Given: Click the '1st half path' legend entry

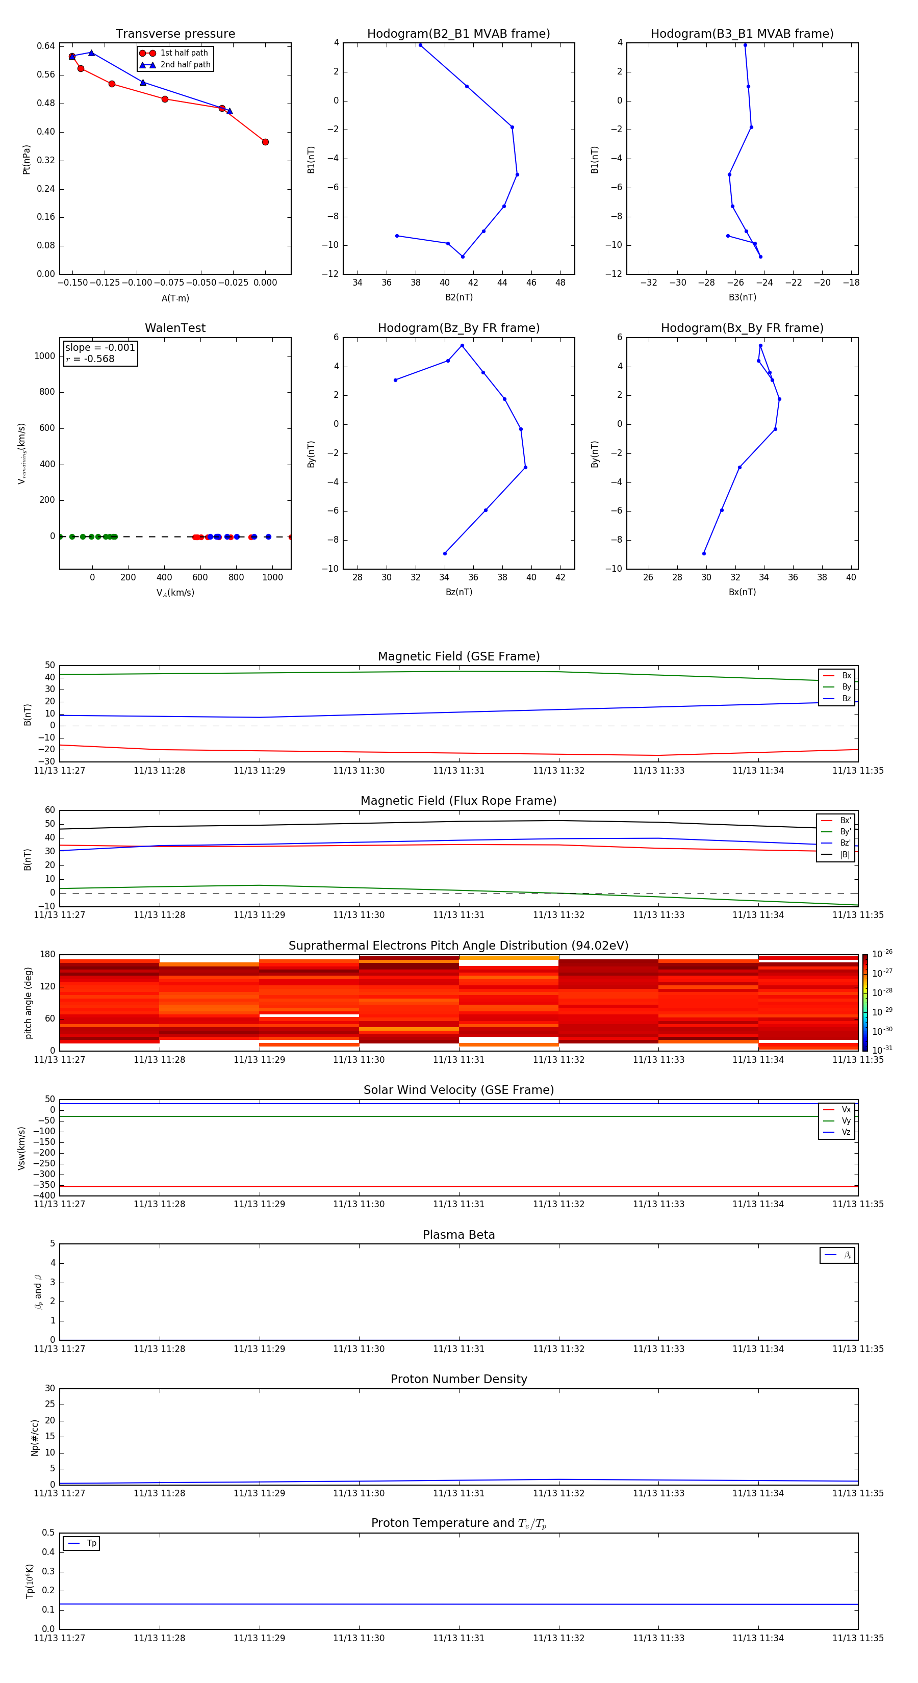Looking at the screenshot, I should coord(174,53).
